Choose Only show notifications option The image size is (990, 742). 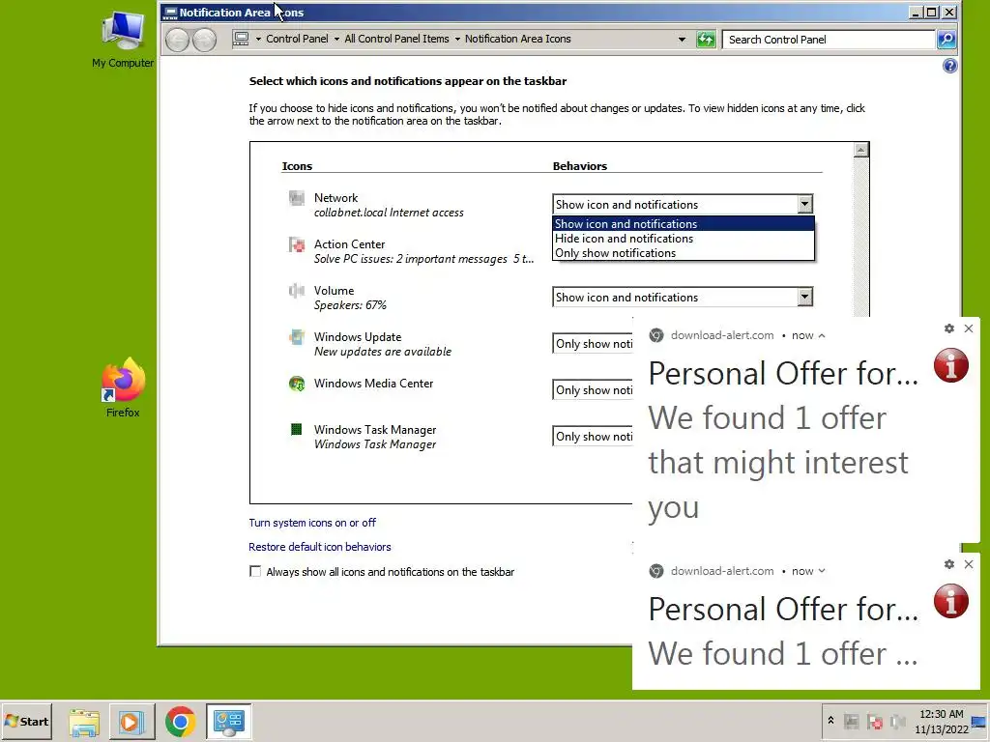684,253
